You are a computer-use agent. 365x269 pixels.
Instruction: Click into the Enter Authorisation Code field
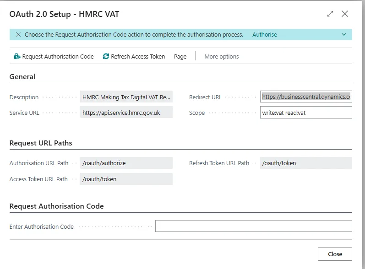pos(253,226)
